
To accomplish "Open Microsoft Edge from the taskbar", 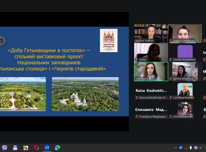I will (57, 148).
